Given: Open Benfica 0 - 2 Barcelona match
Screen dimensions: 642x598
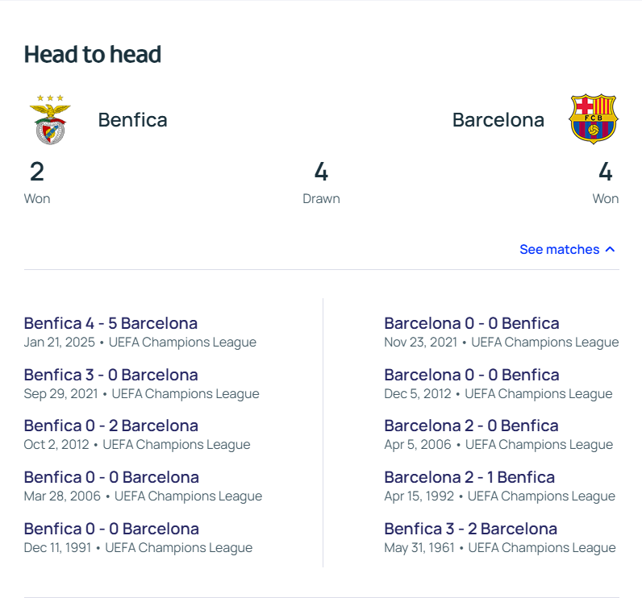Looking at the screenshot, I should tap(111, 426).
